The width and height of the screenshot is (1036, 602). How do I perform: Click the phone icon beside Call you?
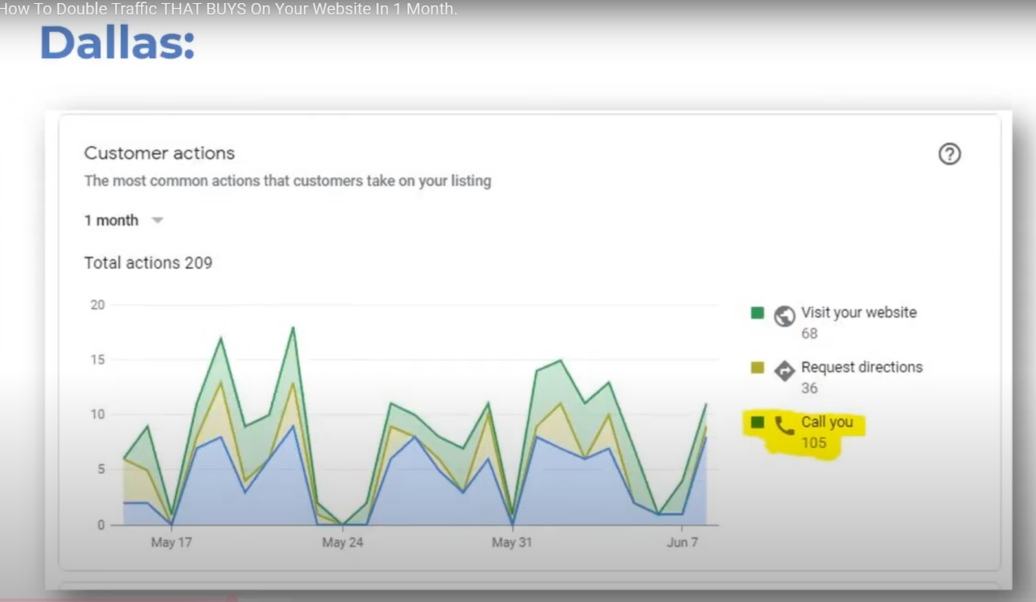[784, 425]
